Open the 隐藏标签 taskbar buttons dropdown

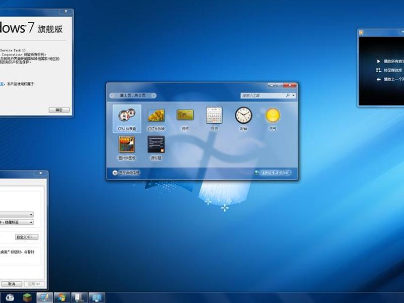pyautogui.click(x=17, y=222)
